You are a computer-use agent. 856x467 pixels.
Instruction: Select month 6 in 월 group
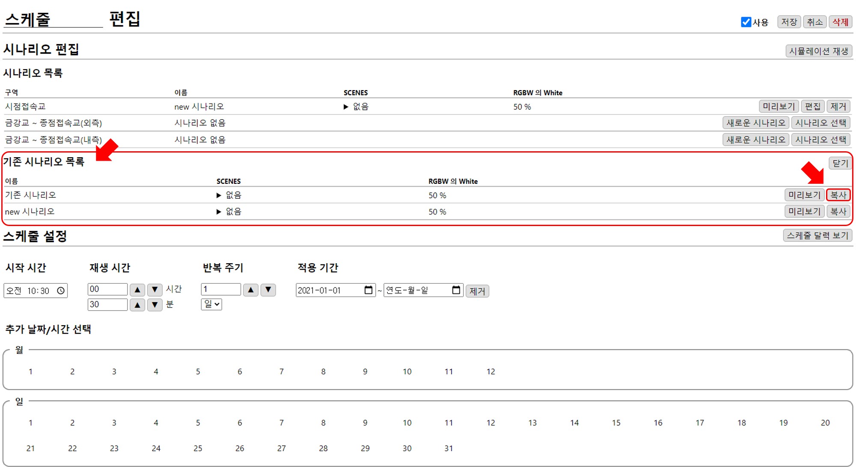[x=240, y=372]
